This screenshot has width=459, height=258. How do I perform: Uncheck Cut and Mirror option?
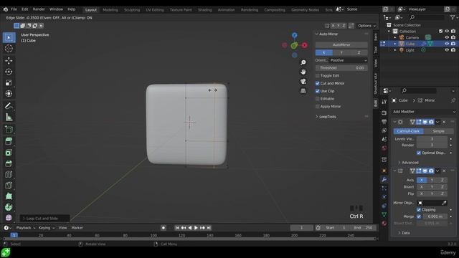point(318,83)
